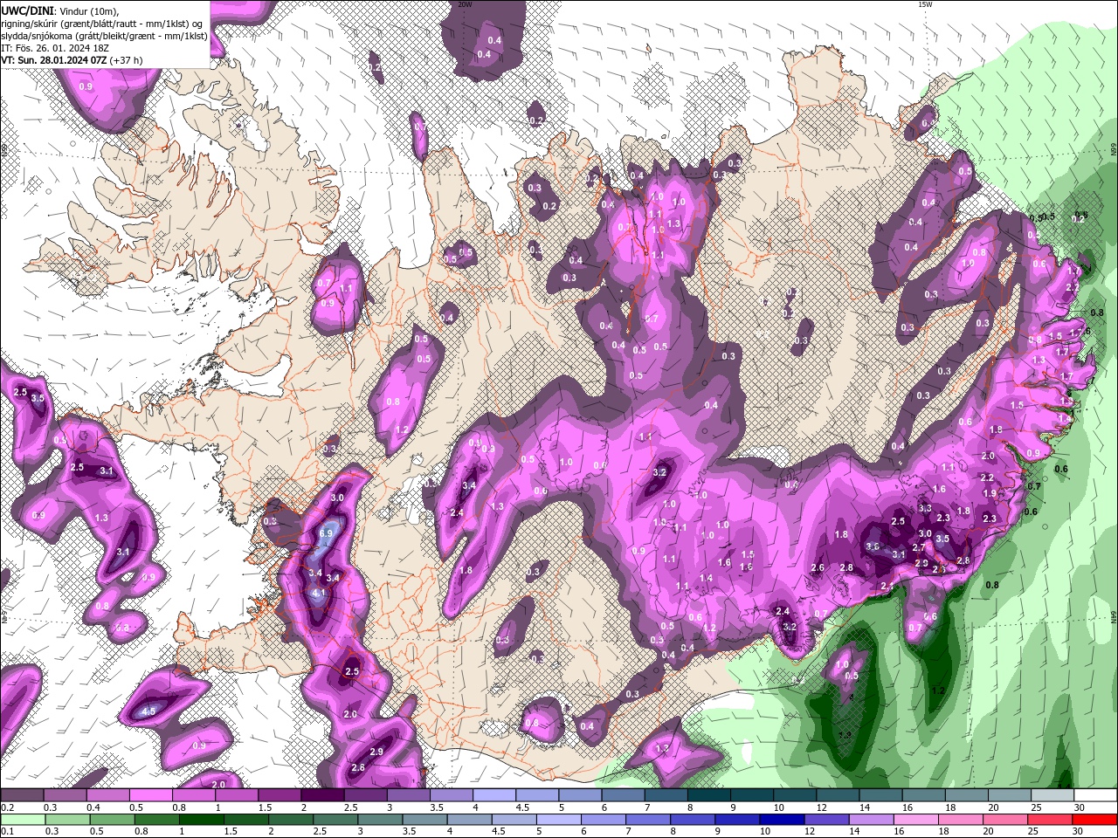Viewport: 1118px width, 838px height.
Task: Click the 'slydda/snjókoma' description line in header
Action: point(104,36)
